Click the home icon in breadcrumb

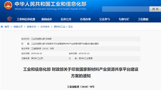(x=2, y=27)
